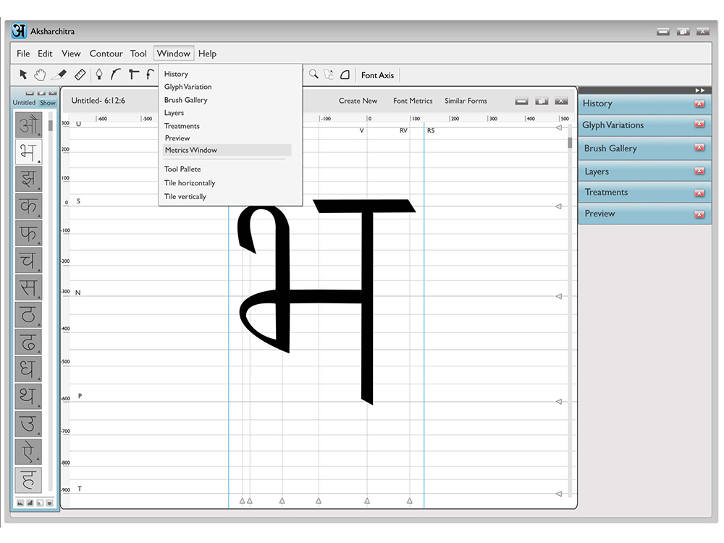Image resolution: width=724 pixels, height=543 pixels.
Task: Select the magnifier zoom tool
Action: 313,74
